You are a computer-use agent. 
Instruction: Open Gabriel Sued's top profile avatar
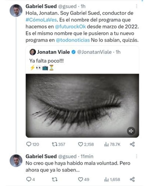coord(16,11)
